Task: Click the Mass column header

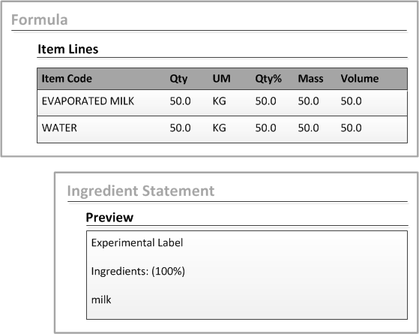Action: (310, 79)
